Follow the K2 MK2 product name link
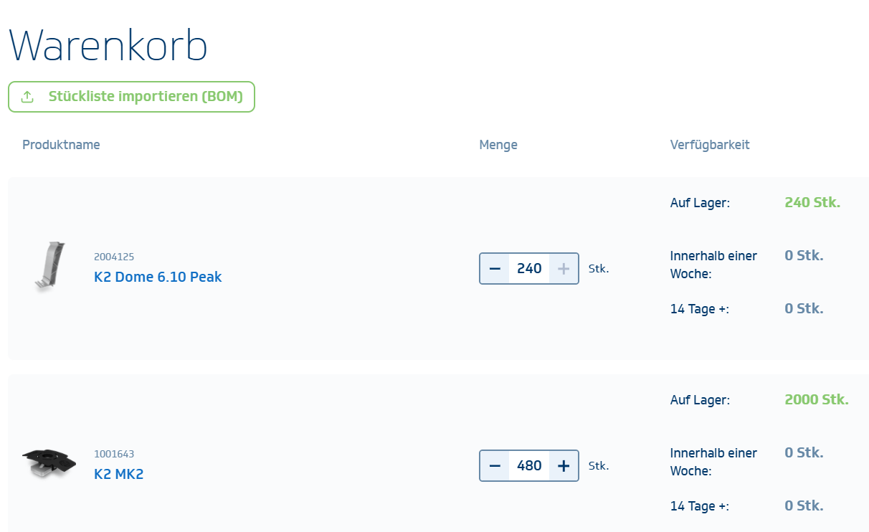This screenshot has height=532, width=869. click(x=119, y=474)
